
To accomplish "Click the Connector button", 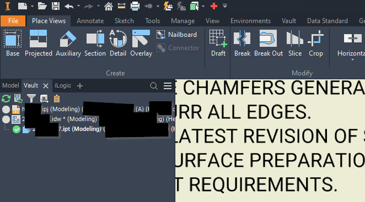I will (x=178, y=48).
